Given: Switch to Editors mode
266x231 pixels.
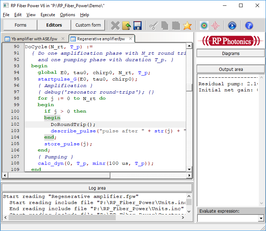Looking at the screenshot, I should (54, 25).
